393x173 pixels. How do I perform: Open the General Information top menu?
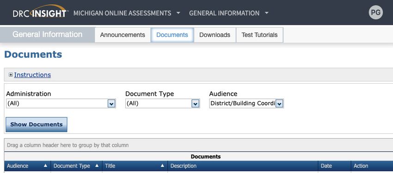click(228, 13)
